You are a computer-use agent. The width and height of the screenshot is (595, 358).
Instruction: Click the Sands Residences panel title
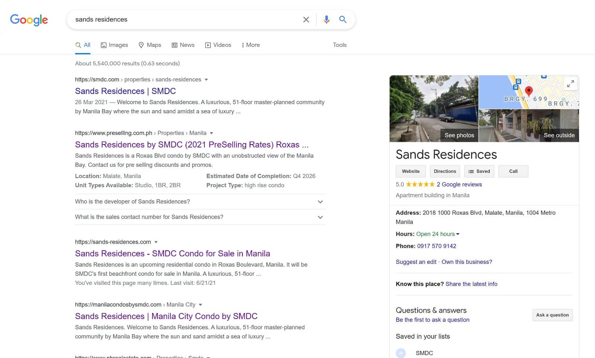[446, 154]
